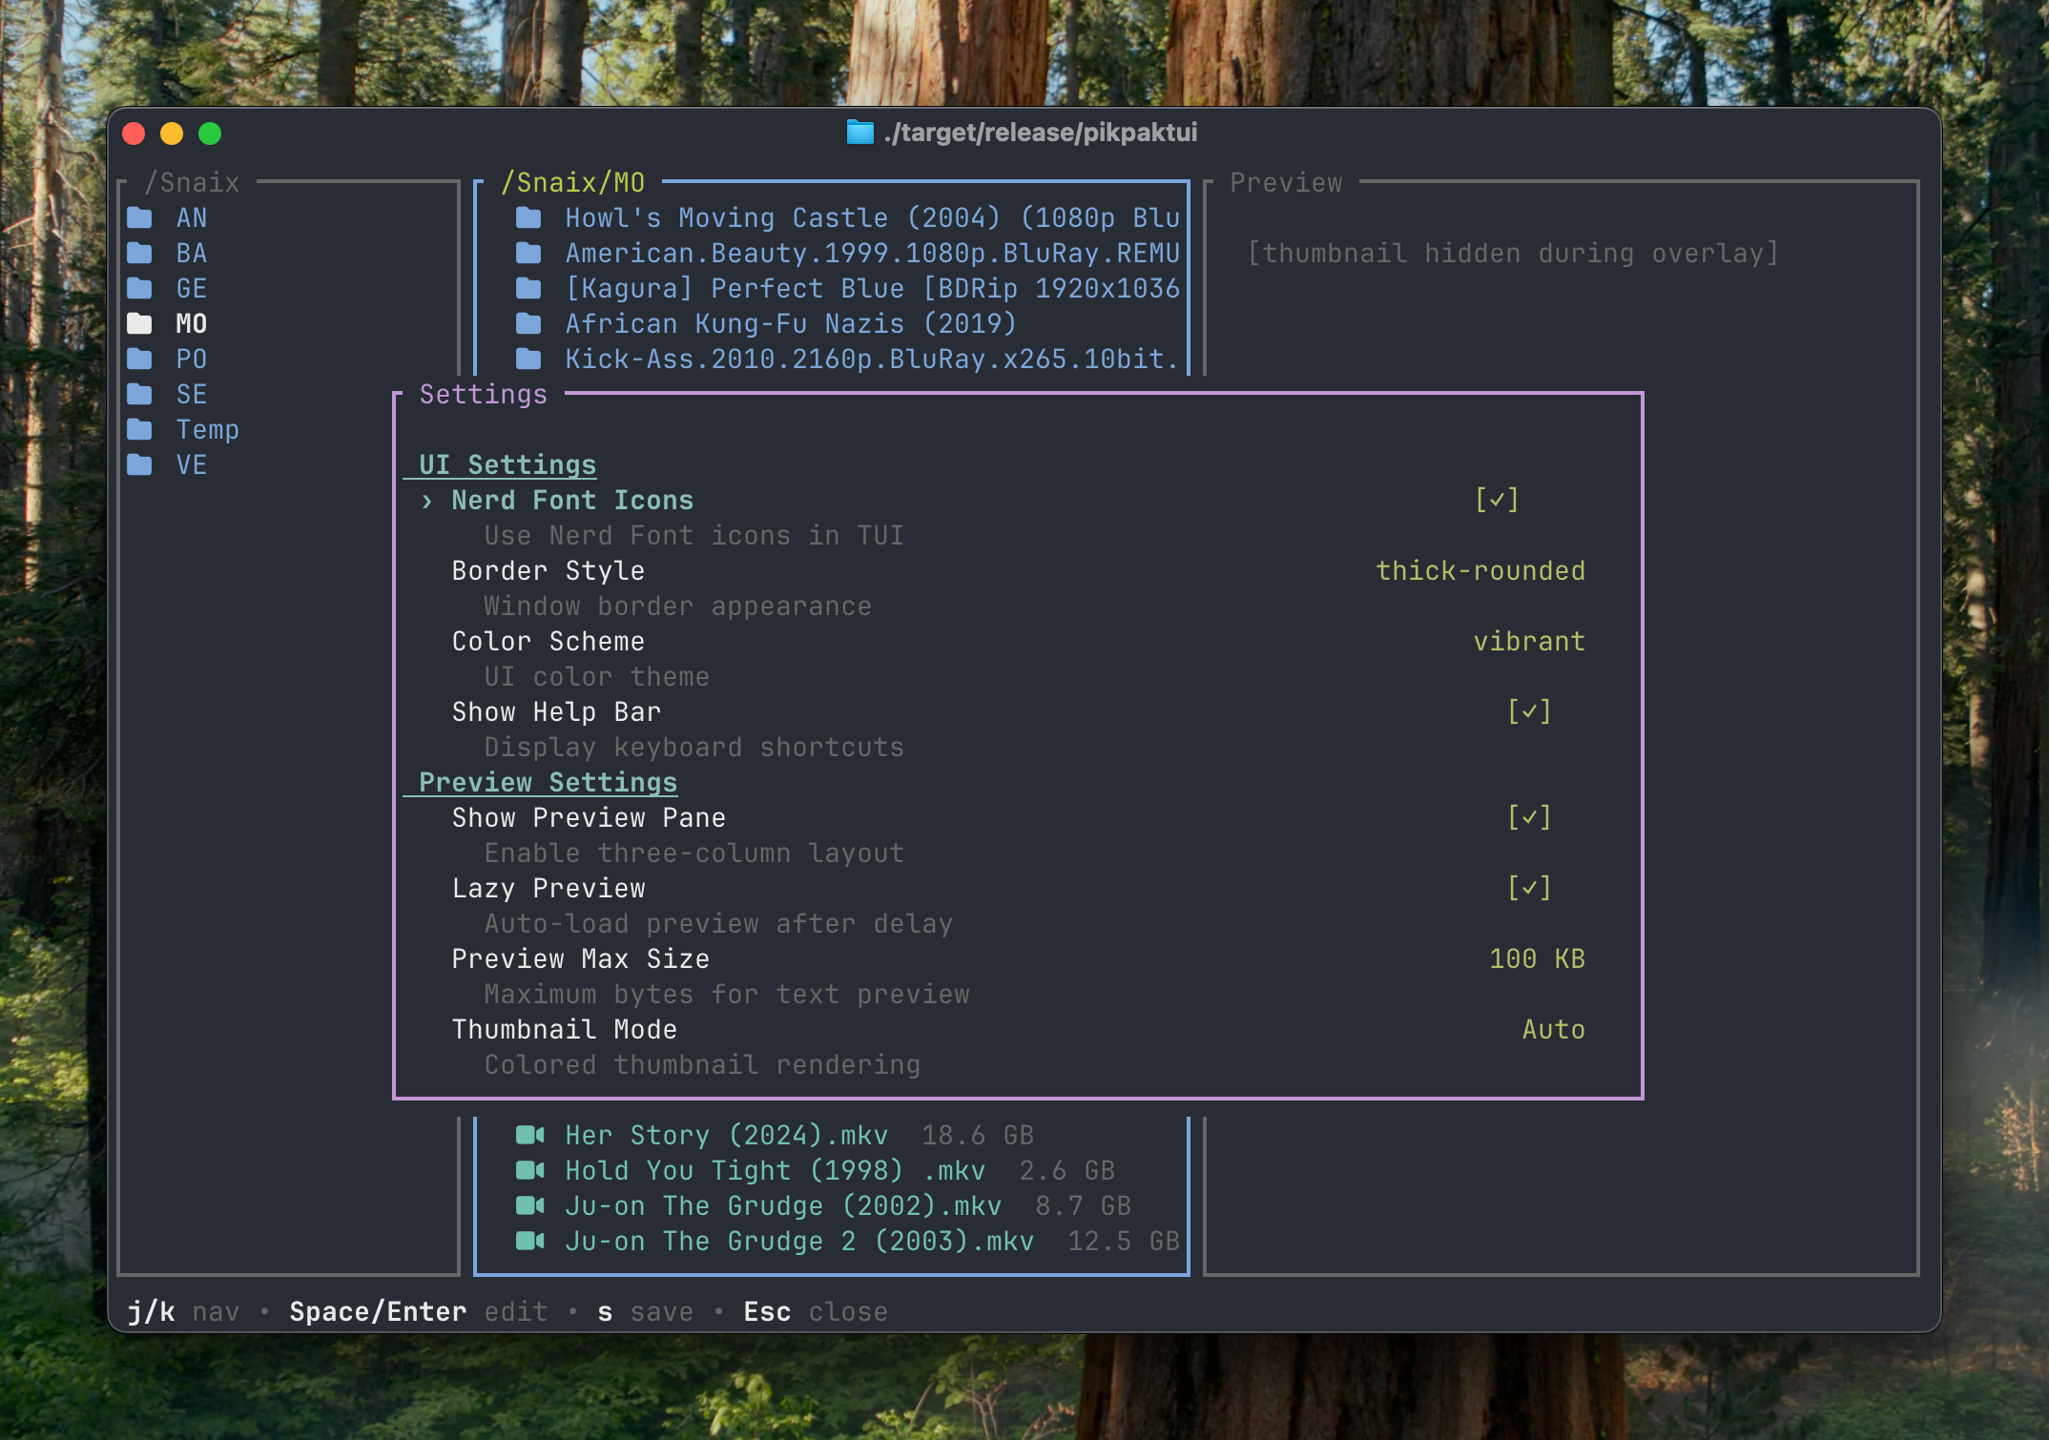Image resolution: width=2049 pixels, height=1440 pixels.
Task: Change the Auto Thumbnail Mode value
Action: [1553, 1029]
